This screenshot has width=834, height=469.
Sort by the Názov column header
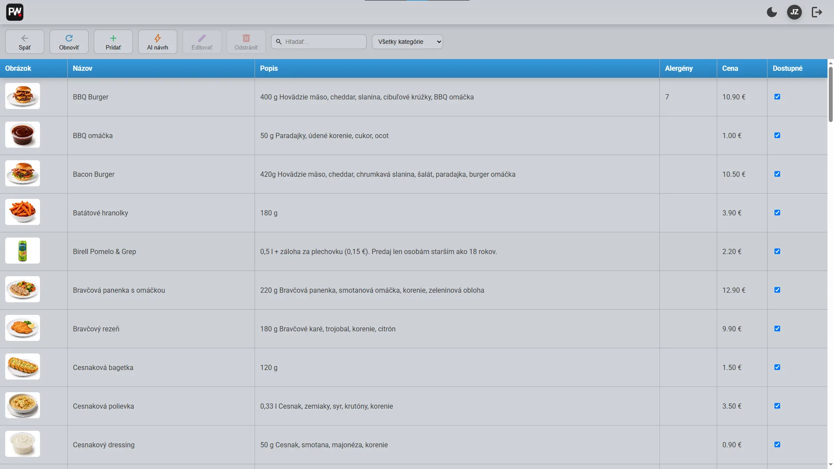tap(161, 68)
